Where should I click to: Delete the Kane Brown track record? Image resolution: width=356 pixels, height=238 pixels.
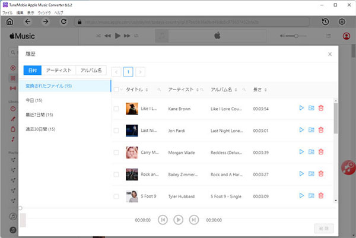(321, 108)
